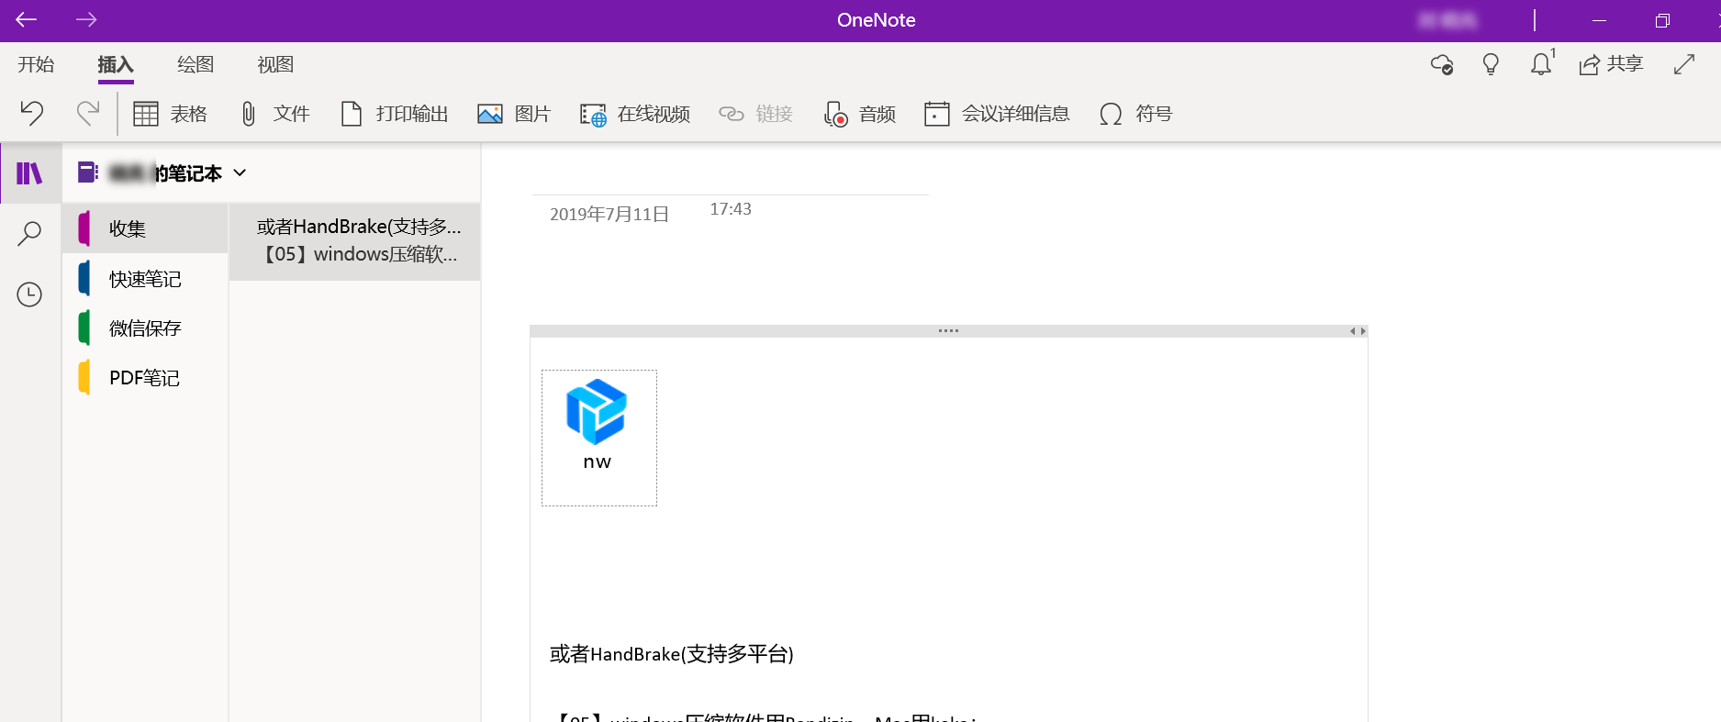
Task: Check the cloud sync status icon
Action: (x=1442, y=64)
